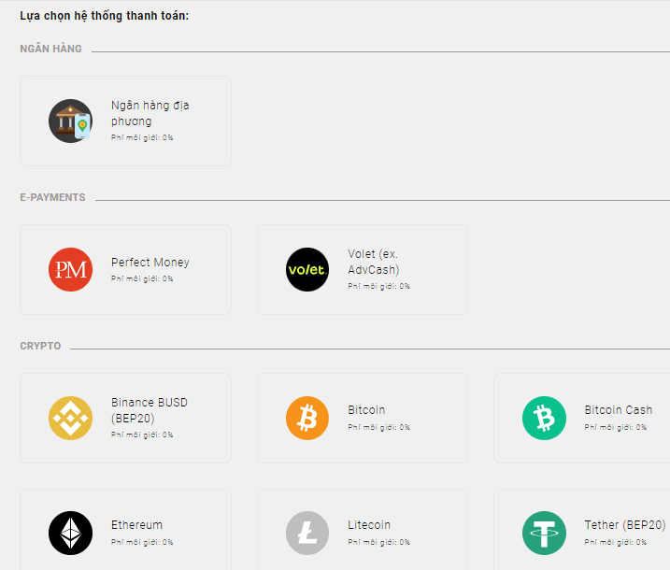Choose the grey Litecoin logo
This screenshot has height=570, width=670.
(x=307, y=533)
